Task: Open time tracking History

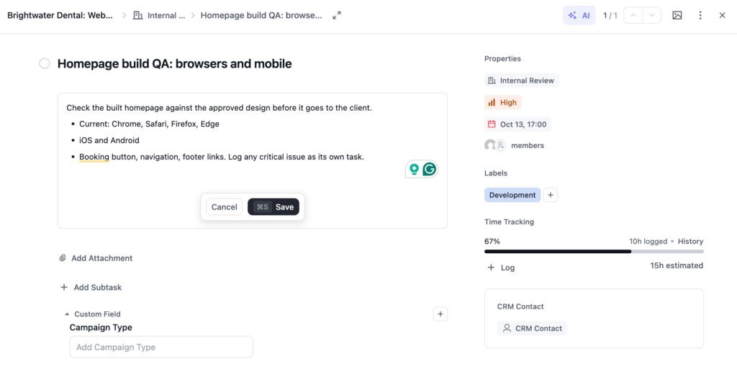Action: 690,242
